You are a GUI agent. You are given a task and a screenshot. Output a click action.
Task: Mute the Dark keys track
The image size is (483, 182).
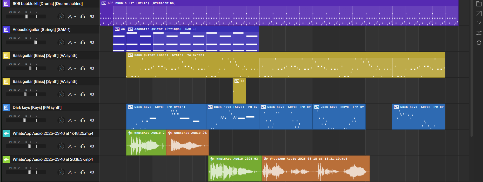[92, 120]
